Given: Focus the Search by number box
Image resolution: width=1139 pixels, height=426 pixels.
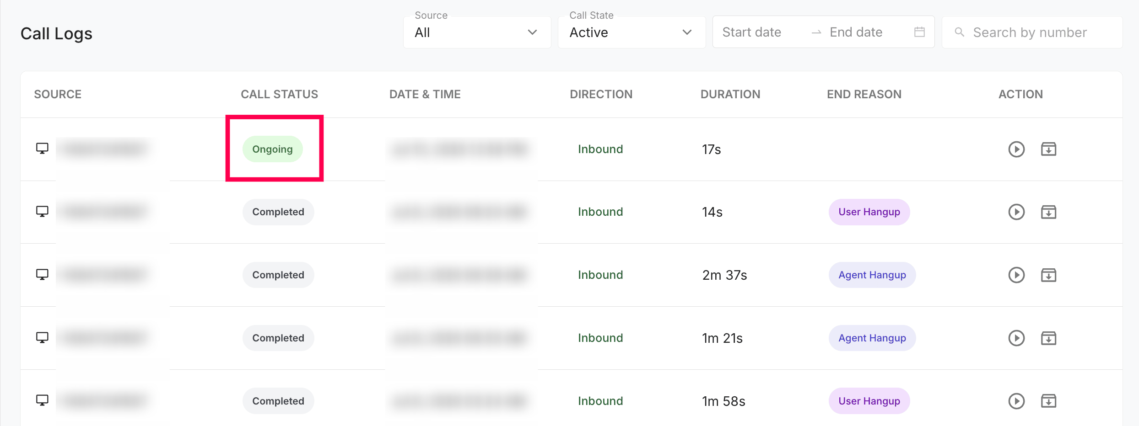Looking at the screenshot, I should [1032, 32].
